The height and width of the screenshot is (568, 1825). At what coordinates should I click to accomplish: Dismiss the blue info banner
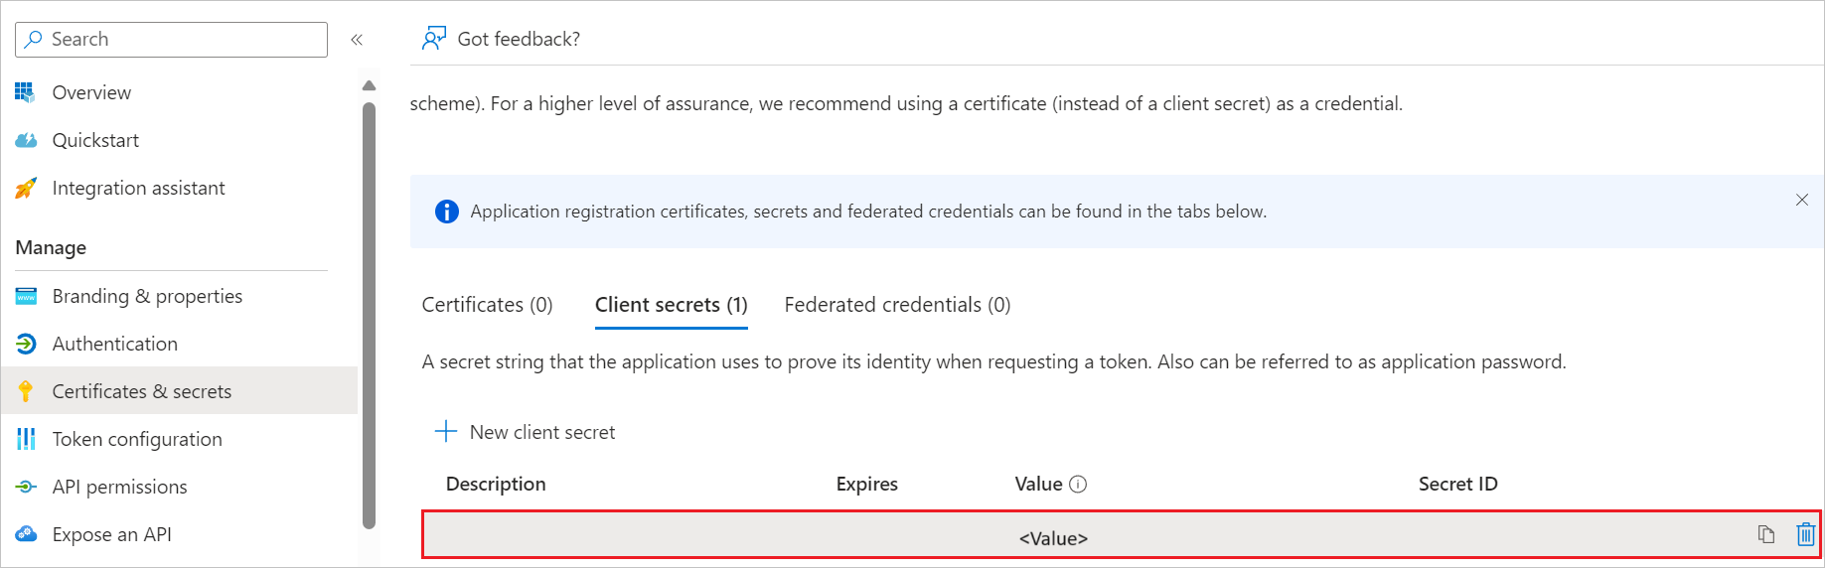(x=1801, y=200)
